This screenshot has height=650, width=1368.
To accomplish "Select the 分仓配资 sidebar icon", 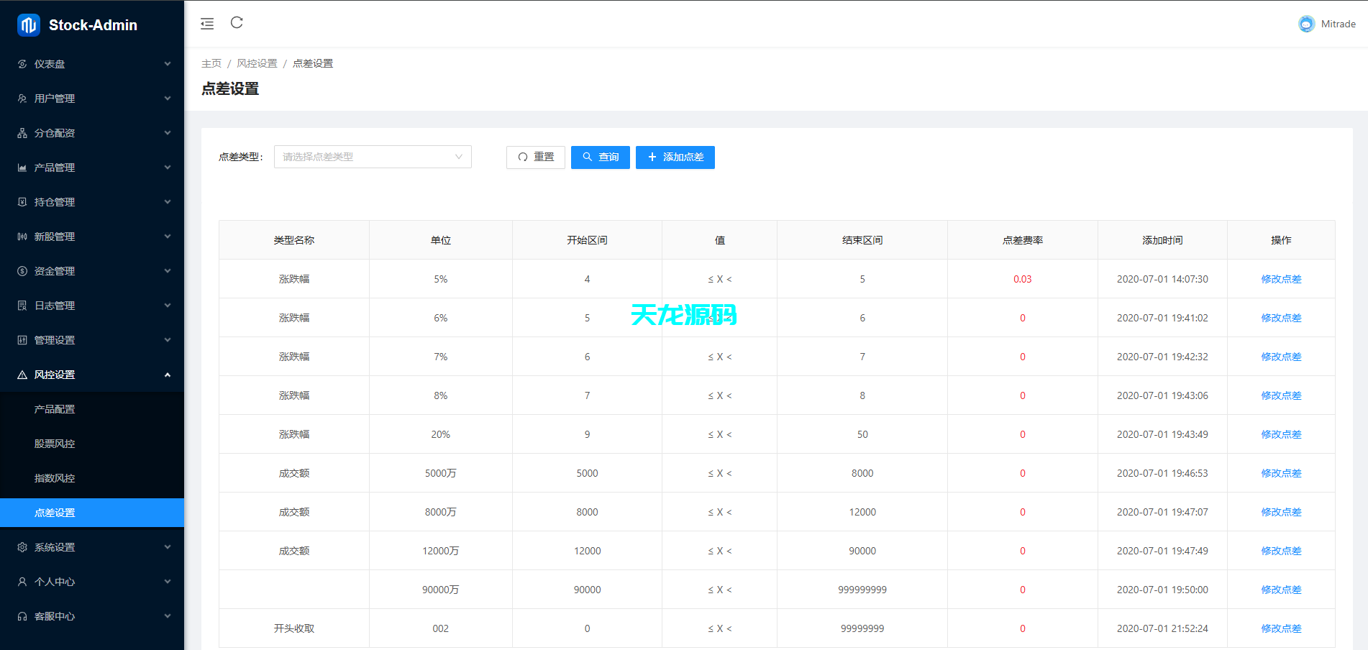I will (x=22, y=132).
